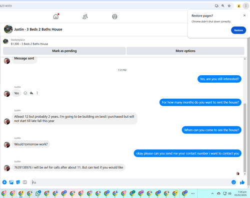Select the "When can you come to see the house?" message
Viewport: 250px width, 198px height.
coord(211,130)
